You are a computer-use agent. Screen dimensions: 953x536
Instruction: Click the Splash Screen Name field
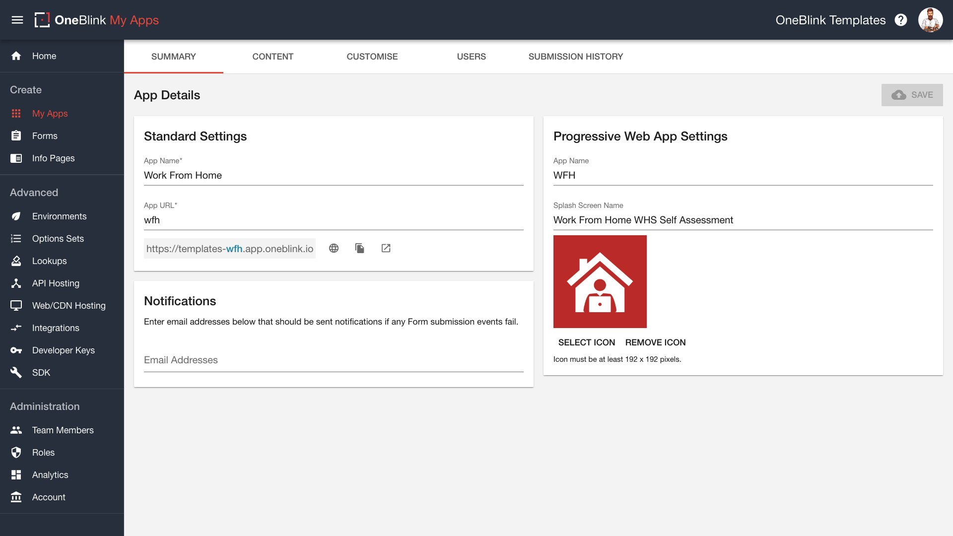tap(743, 220)
